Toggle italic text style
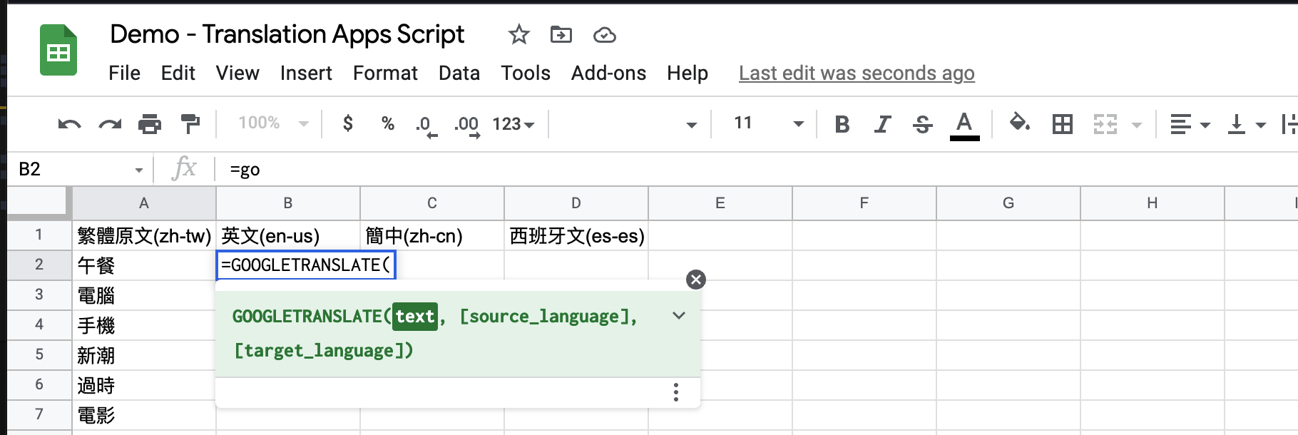1298x435 pixels. coord(882,124)
